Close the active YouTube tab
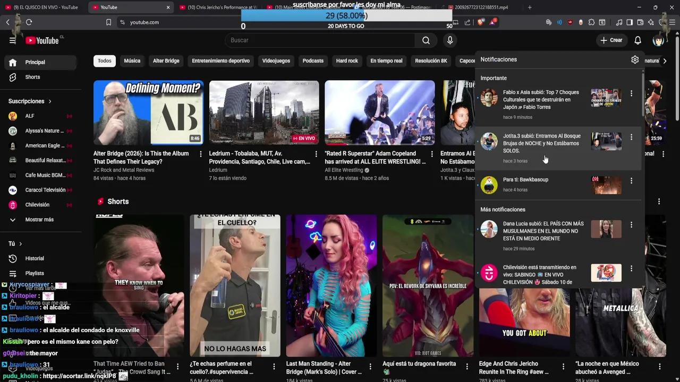 tap(168, 7)
